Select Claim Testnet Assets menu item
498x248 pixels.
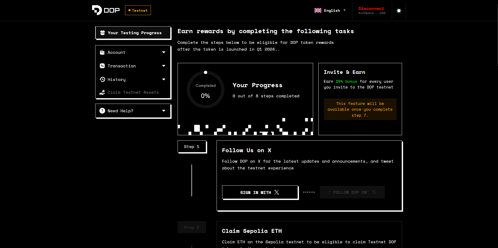[x=133, y=92]
